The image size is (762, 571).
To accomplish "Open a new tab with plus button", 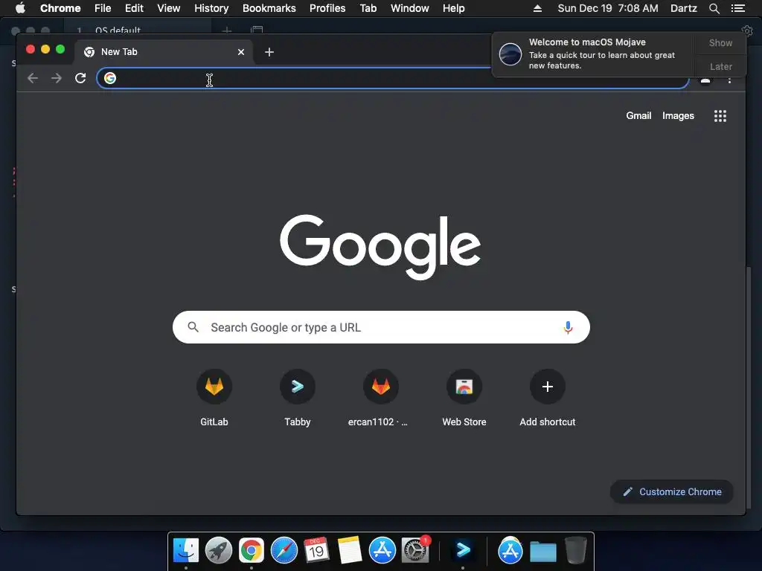I will coord(269,52).
